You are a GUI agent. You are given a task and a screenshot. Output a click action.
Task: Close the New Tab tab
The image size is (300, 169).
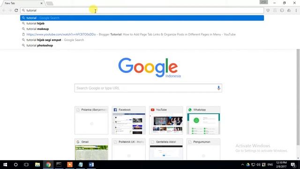42,3
